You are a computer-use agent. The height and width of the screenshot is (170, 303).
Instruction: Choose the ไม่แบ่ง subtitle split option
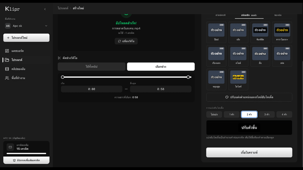pyautogui.click(x=214, y=114)
